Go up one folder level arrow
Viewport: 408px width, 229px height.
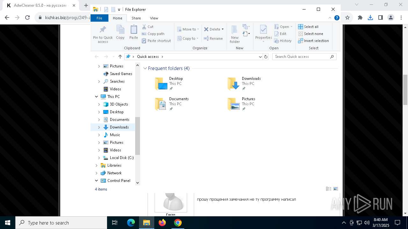120,57
